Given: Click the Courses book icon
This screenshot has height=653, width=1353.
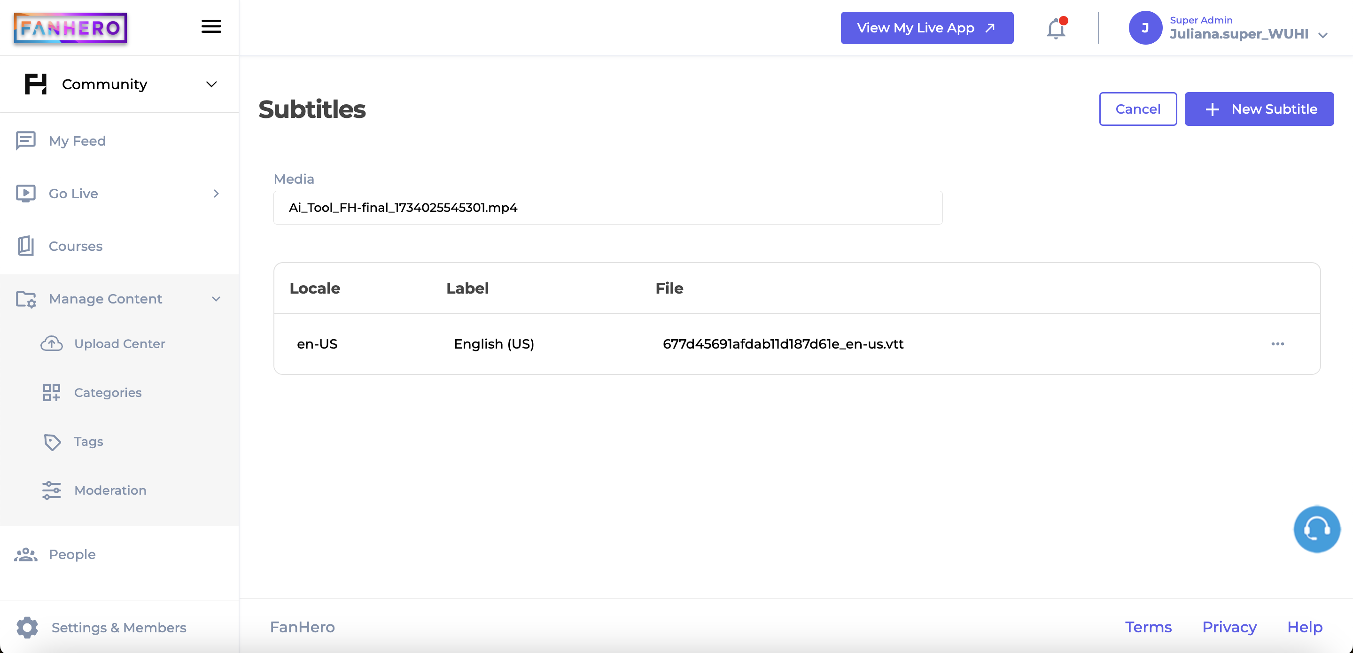Looking at the screenshot, I should (26, 246).
